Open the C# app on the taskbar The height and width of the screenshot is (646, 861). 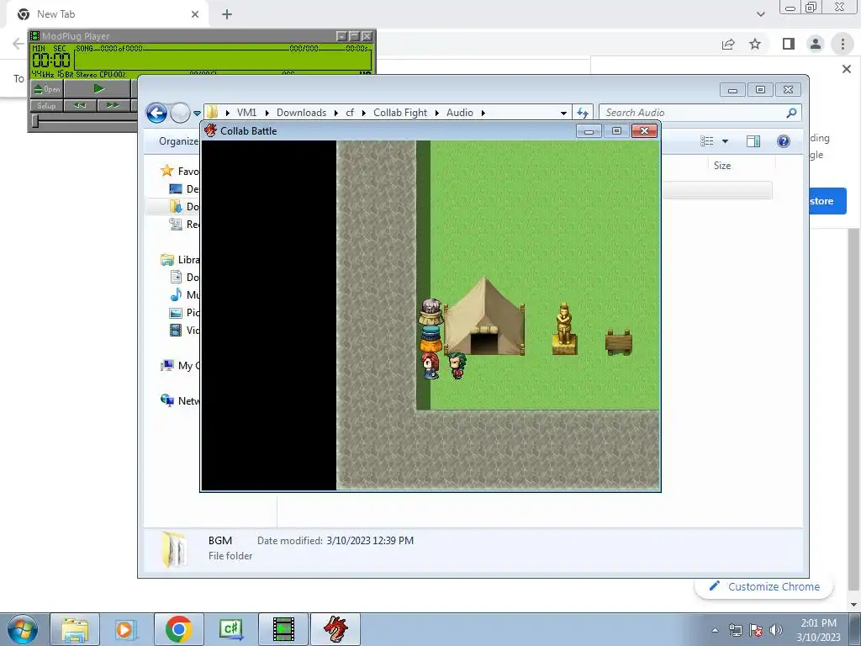coord(230,629)
